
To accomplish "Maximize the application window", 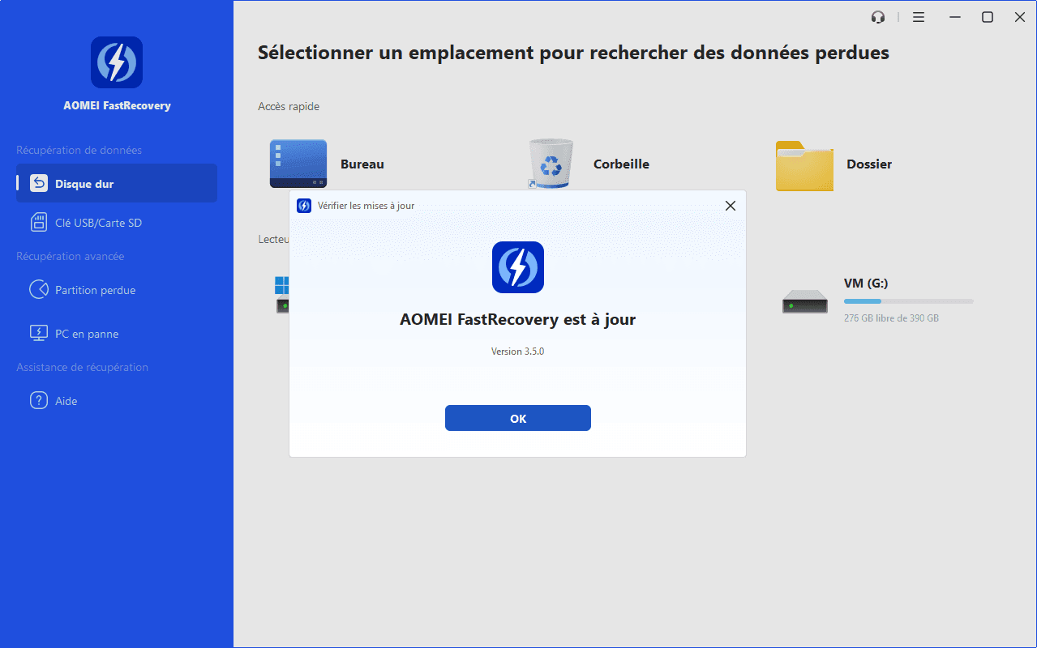I will (x=987, y=17).
